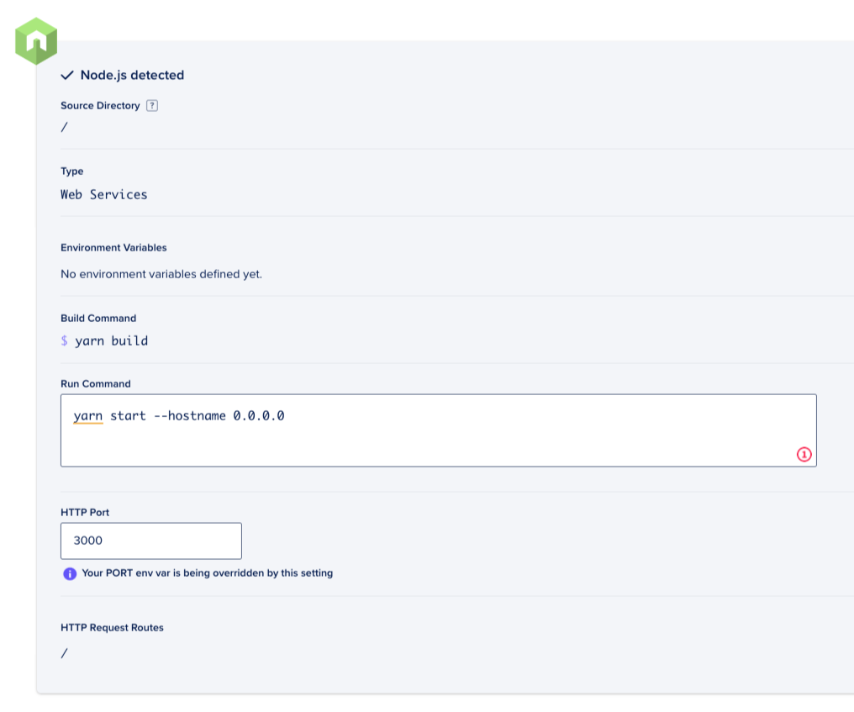This screenshot has height=712, width=854.
Task: Click the slash under HTTP Request Routes
Action: 64,653
